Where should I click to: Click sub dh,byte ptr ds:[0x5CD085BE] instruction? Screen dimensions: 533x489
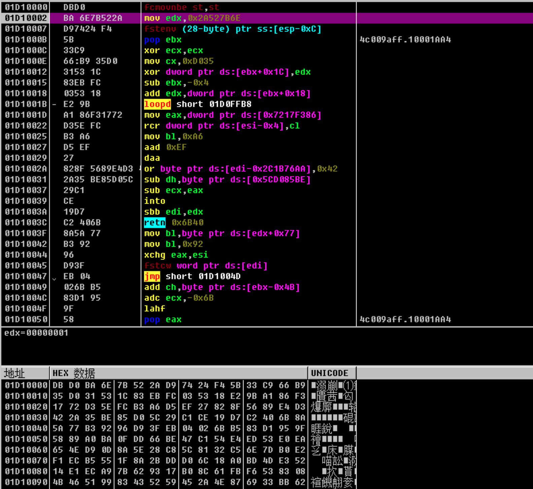227,180
